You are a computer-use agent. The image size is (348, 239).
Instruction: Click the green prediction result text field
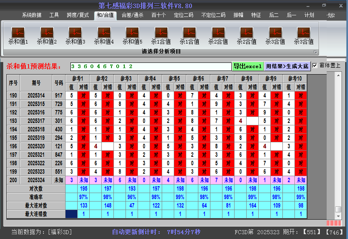tap(150, 67)
